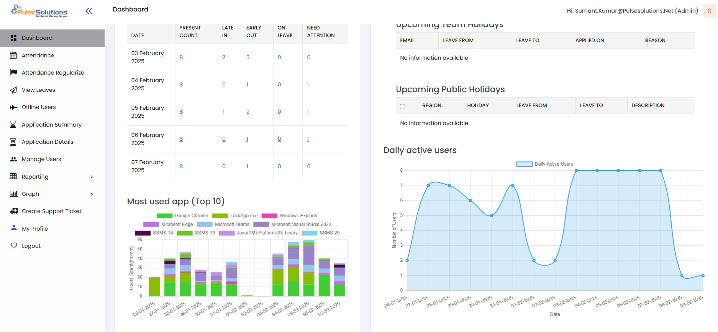Screen dimensions: 718x332
Task: Go to Application Details menu item
Action: pyautogui.click(x=47, y=142)
